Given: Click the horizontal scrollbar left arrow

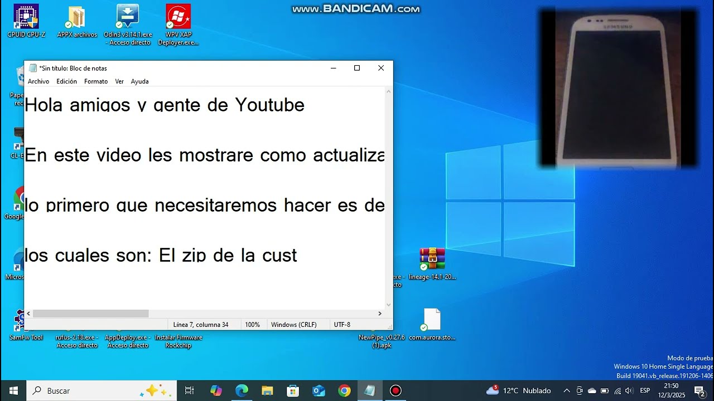Looking at the screenshot, I should (x=28, y=314).
